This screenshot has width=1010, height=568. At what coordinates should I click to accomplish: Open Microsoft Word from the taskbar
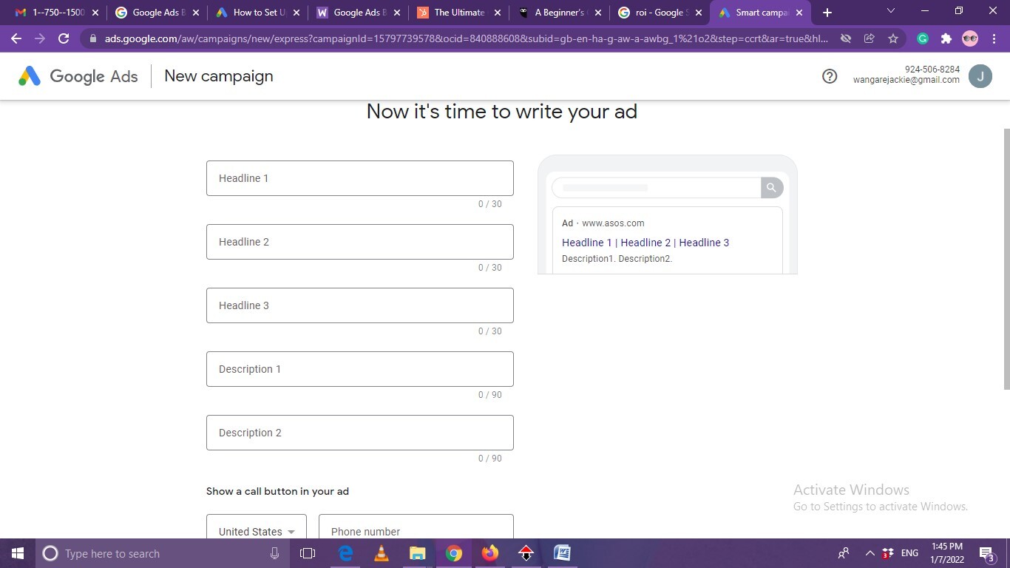(562, 553)
